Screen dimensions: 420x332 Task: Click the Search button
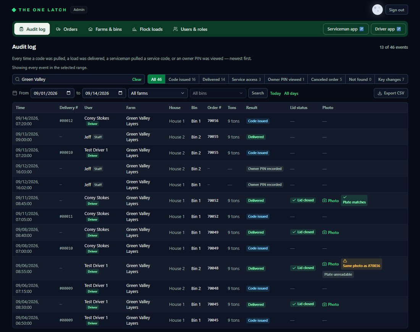coord(258,93)
